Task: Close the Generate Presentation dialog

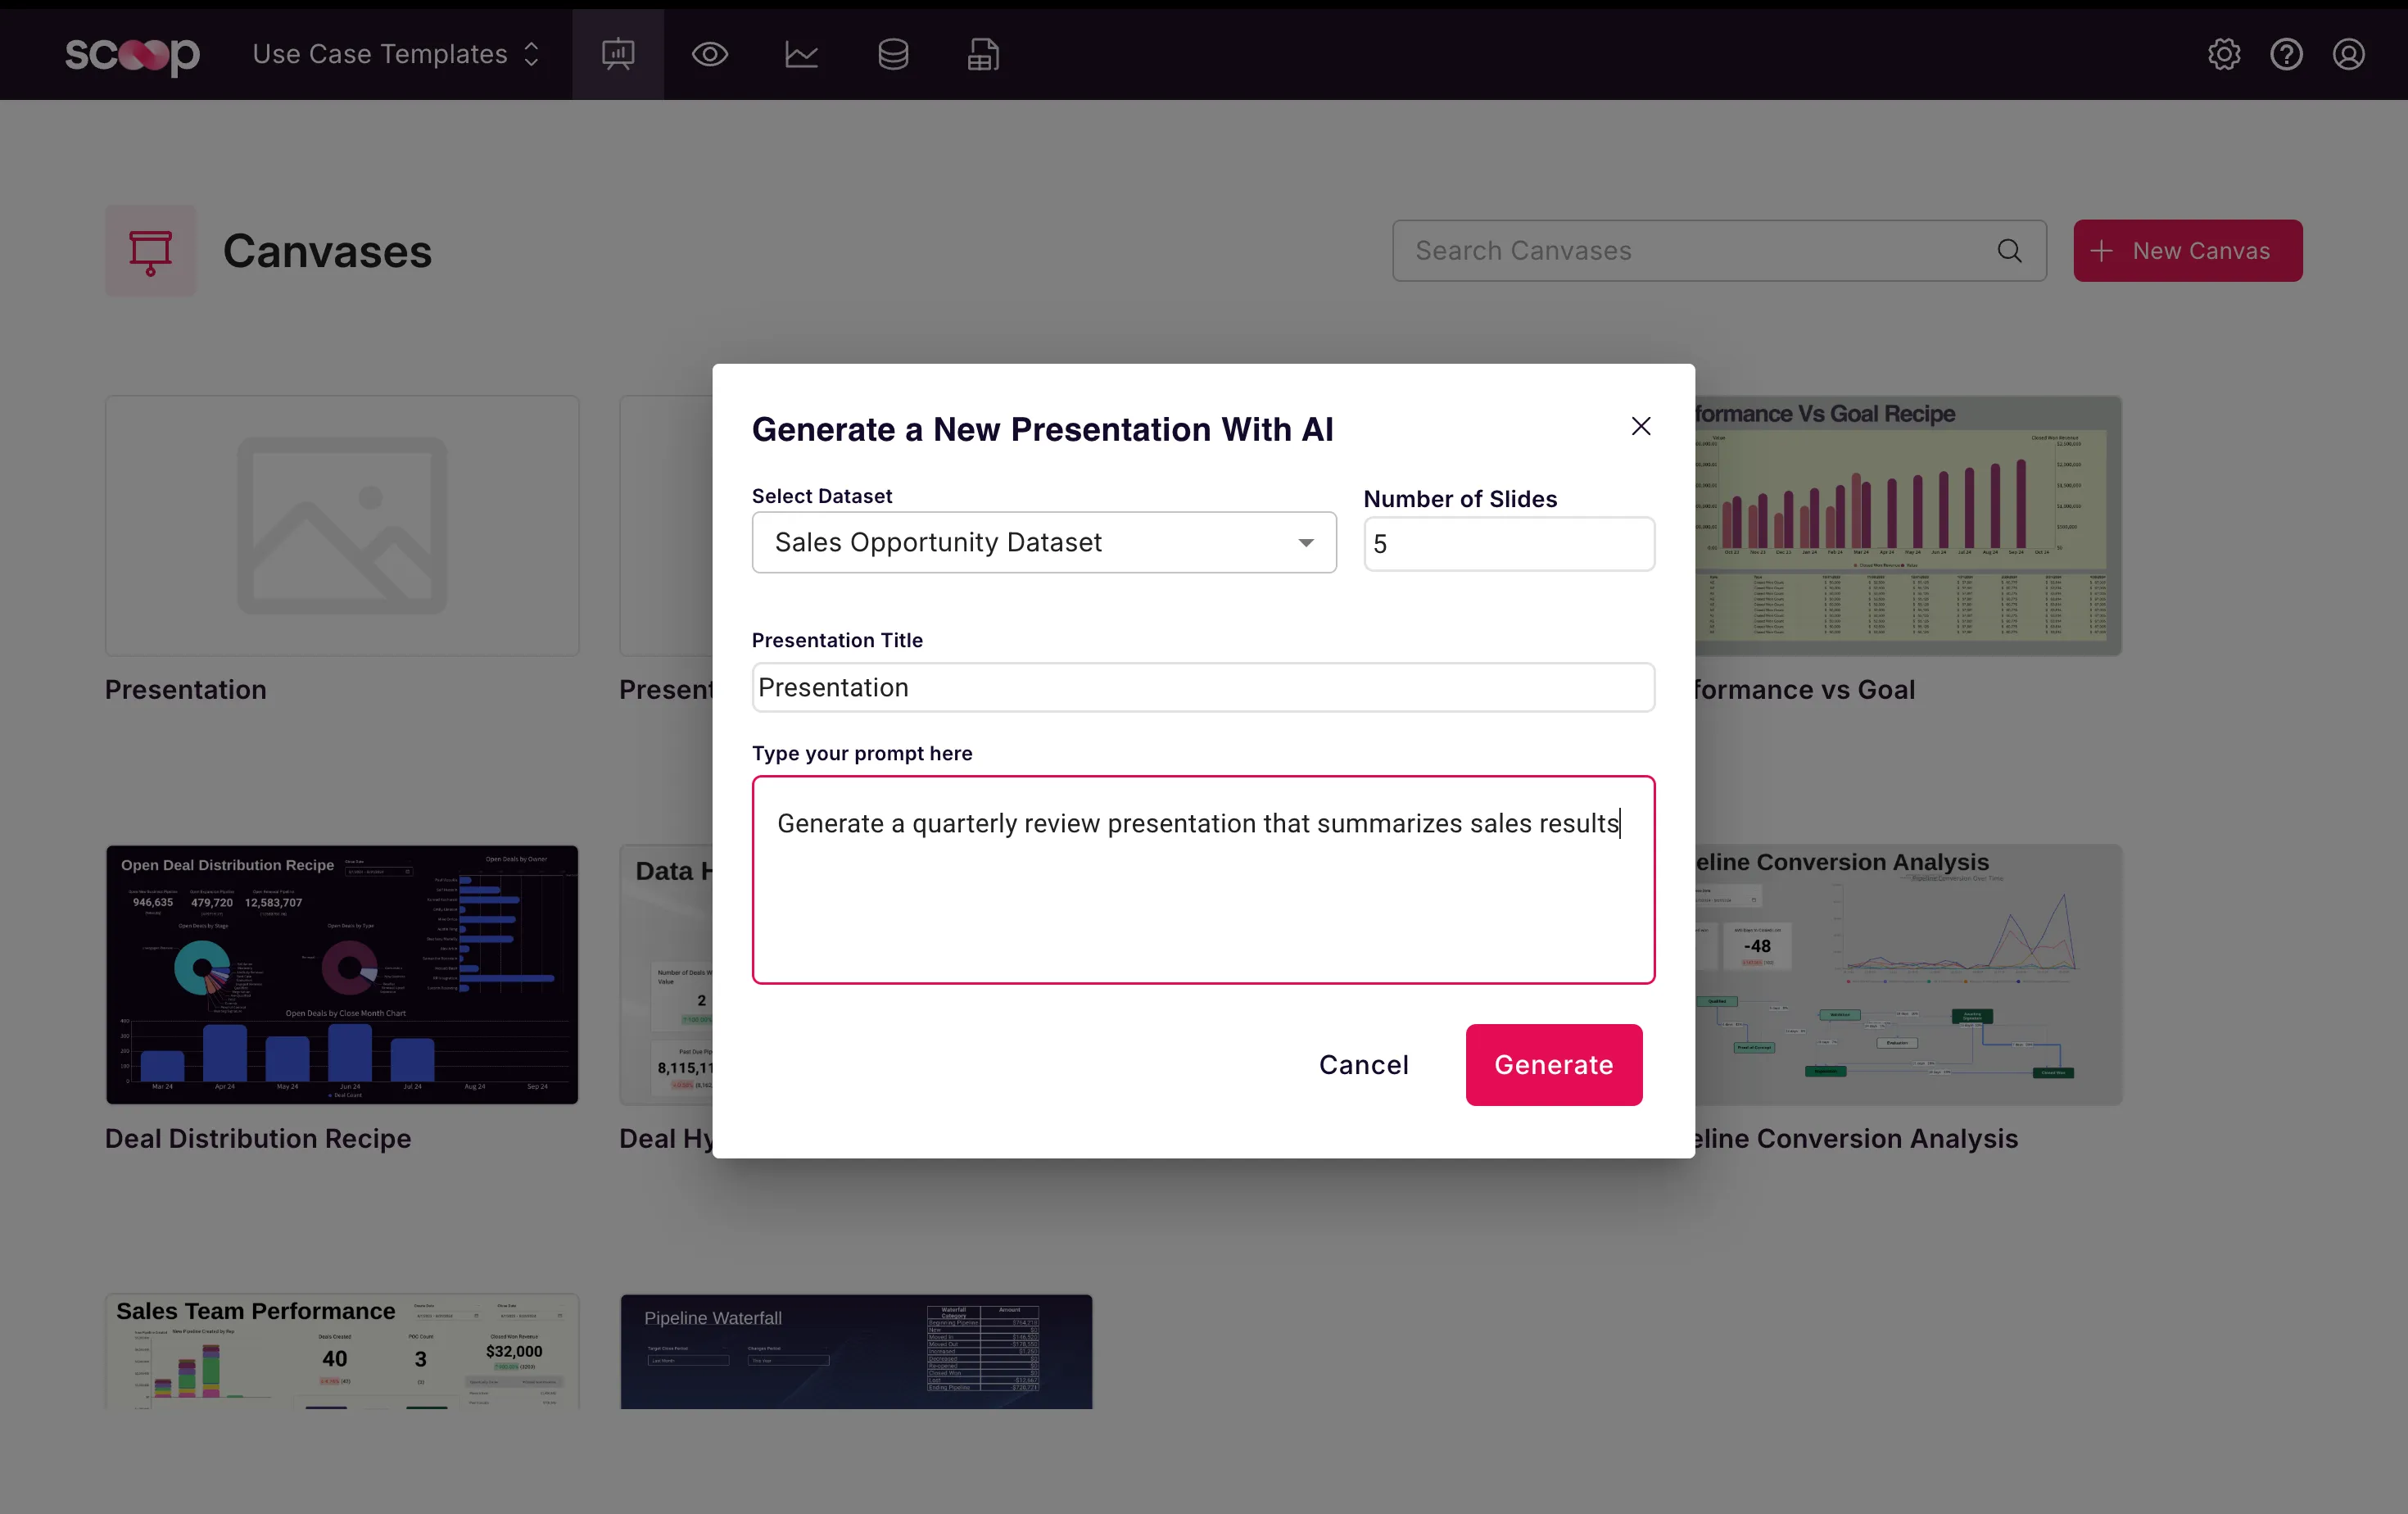Action: [1640, 427]
